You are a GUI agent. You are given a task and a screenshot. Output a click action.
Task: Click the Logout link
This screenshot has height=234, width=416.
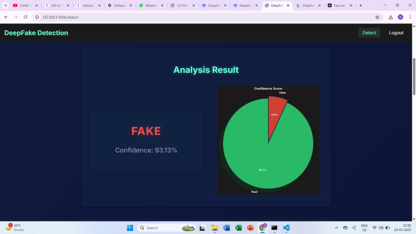click(x=396, y=33)
